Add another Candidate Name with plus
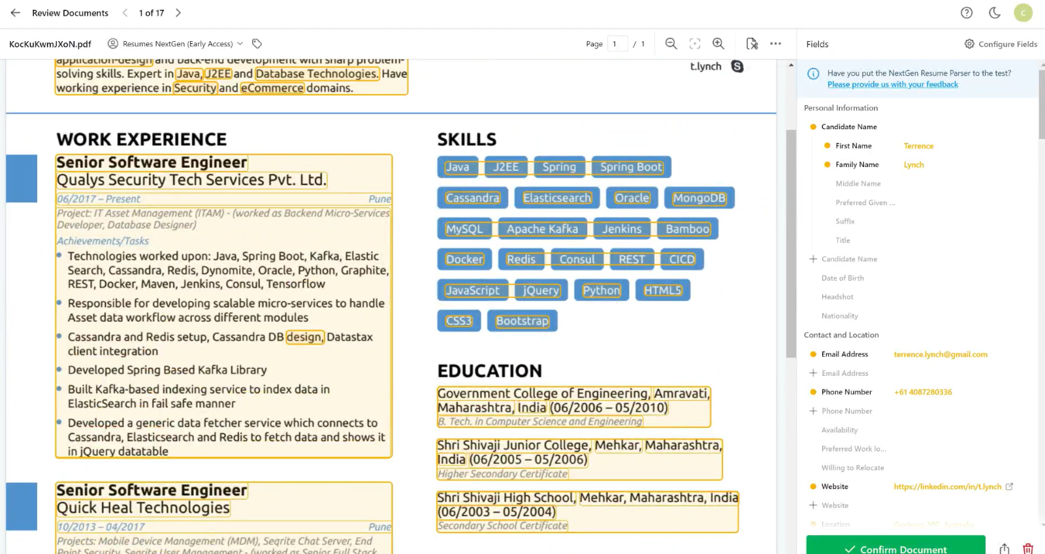This screenshot has width=1045, height=554. [x=813, y=259]
